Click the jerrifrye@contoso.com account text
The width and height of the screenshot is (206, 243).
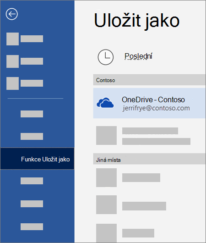[x=156, y=108]
